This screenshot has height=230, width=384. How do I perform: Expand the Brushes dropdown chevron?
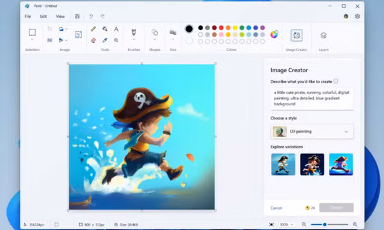134,40
